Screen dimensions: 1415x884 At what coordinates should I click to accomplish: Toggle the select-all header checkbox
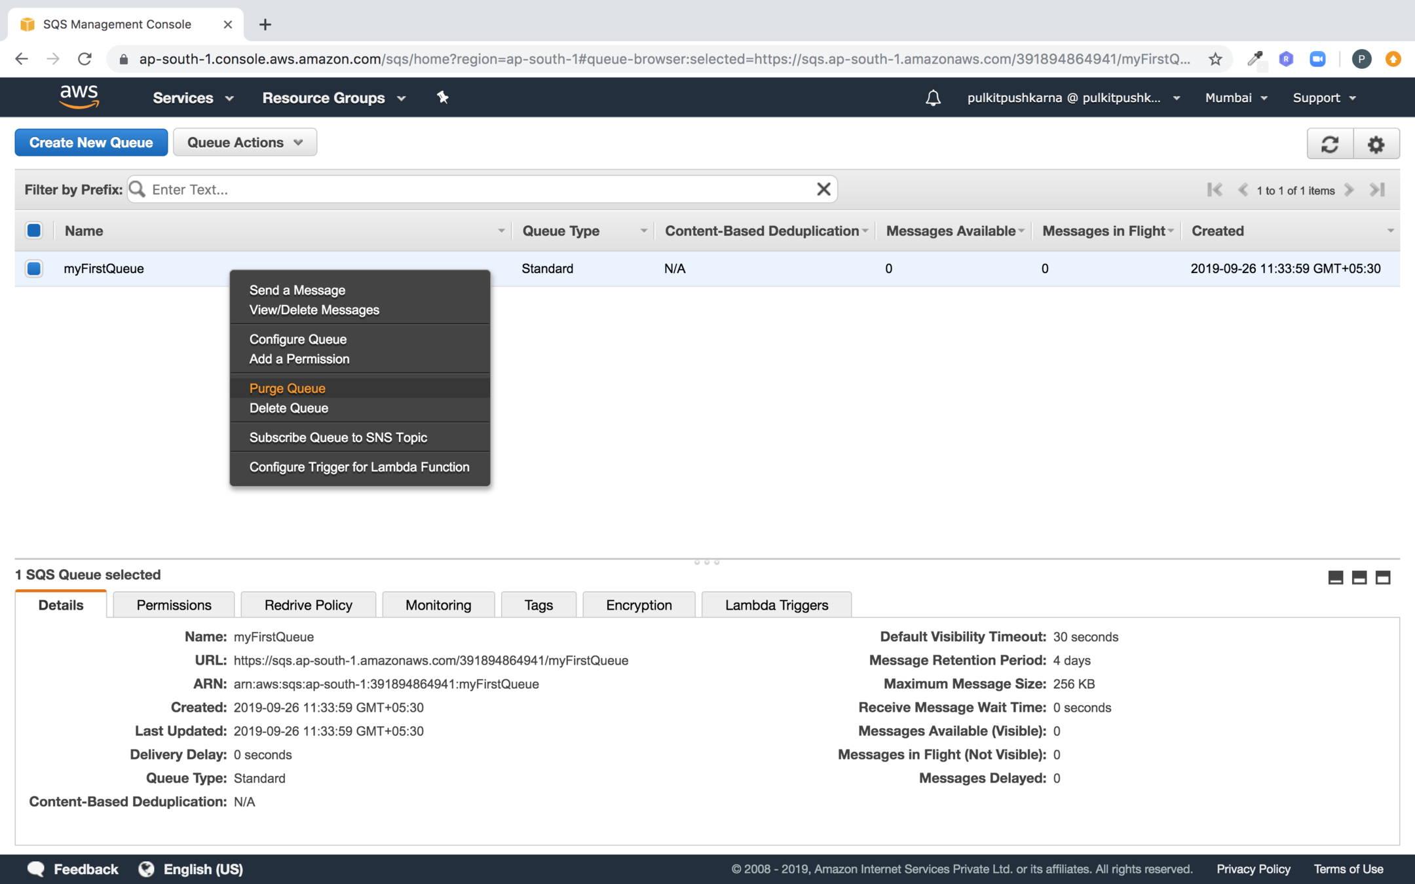(34, 230)
